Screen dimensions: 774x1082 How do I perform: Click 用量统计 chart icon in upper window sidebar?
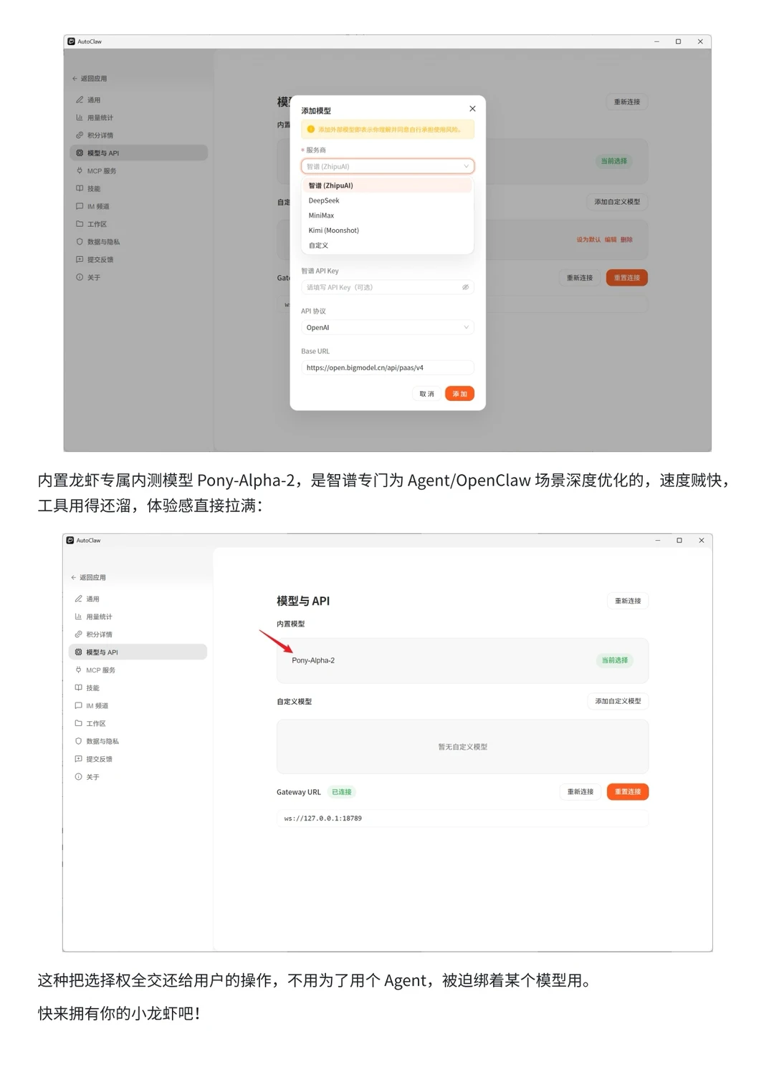[x=80, y=117]
